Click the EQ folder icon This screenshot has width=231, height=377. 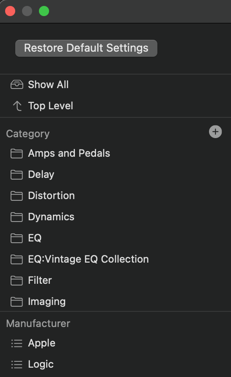click(17, 238)
